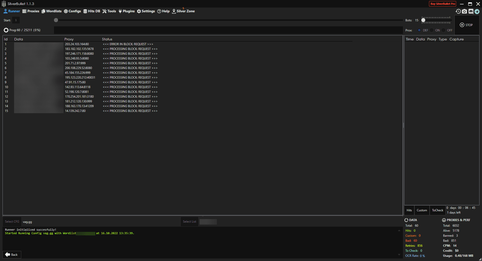The width and height of the screenshot is (482, 261).
Task: Select proxy cell 197.246.171.158:8080
Action: pyautogui.click(x=79, y=54)
